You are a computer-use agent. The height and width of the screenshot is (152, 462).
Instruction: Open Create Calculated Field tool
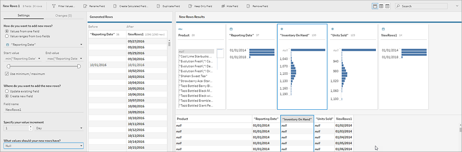[x=114, y=6]
